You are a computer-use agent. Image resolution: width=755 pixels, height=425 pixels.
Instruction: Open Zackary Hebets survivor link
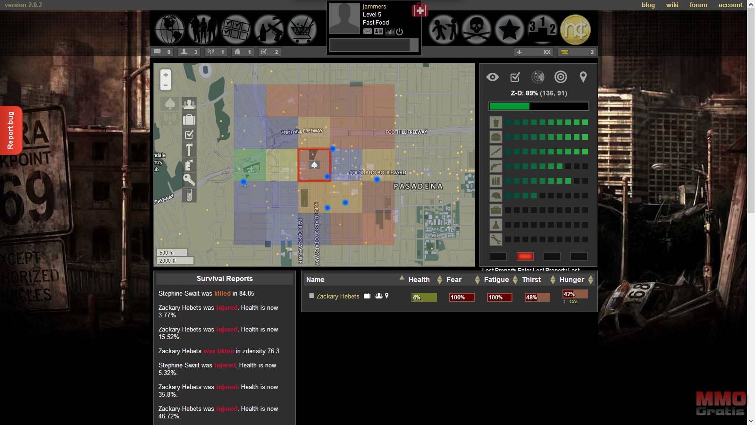pyautogui.click(x=337, y=296)
